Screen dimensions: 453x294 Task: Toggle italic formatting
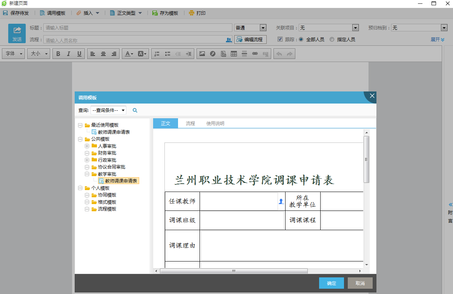point(69,54)
